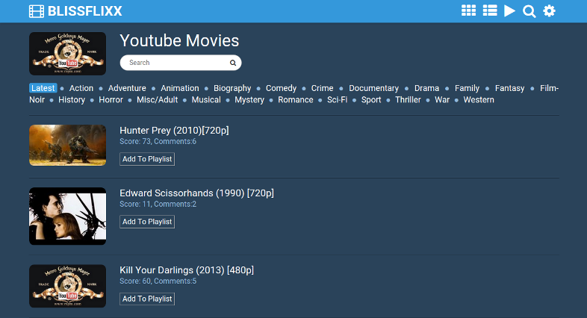Add Kill Your Darlings to playlist

(x=147, y=299)
